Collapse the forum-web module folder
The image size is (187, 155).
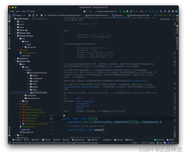tap(15, 61)
